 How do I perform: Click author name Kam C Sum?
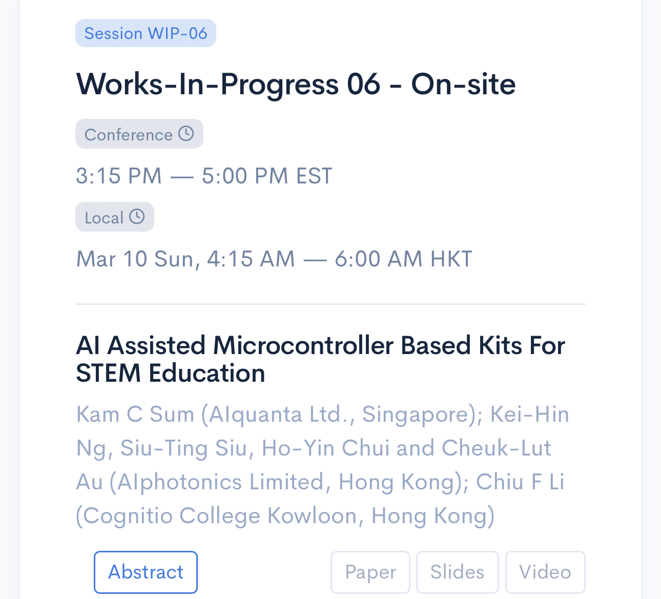135,414
